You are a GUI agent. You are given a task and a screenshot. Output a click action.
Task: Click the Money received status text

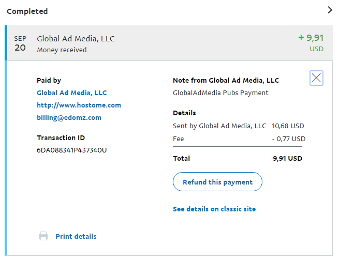[x=62, y=50]
